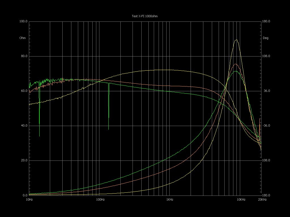Click the '180.0' right axis label
Screen dimensions: 290x217
(266, 21)
